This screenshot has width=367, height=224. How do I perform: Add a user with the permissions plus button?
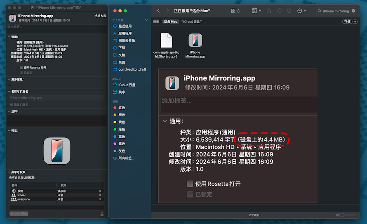(12, 214)
